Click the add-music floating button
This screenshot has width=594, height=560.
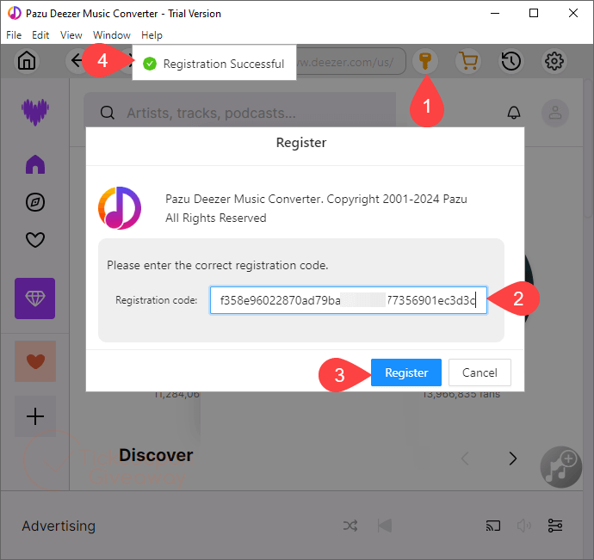point(560,467)
